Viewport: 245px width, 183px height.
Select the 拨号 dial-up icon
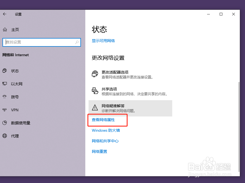[5, 97]
